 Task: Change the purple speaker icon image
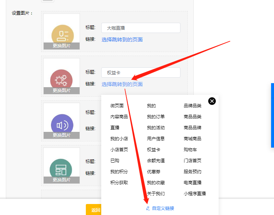(x=62, y=135)
